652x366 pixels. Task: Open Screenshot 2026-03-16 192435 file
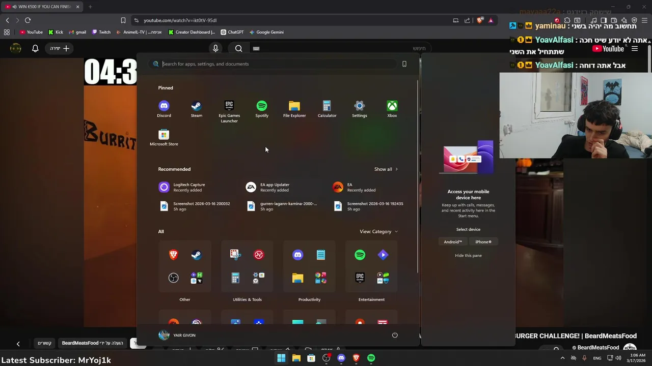coord(370,206)
